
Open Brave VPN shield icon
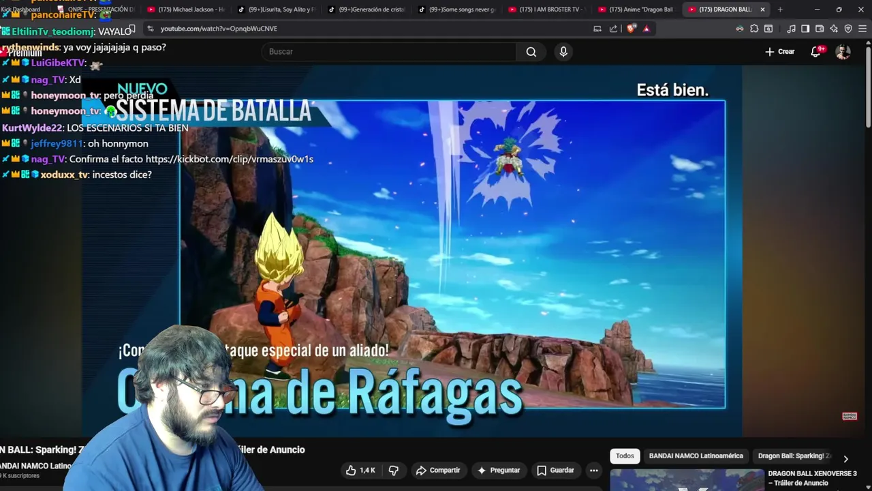click(848, 29)
